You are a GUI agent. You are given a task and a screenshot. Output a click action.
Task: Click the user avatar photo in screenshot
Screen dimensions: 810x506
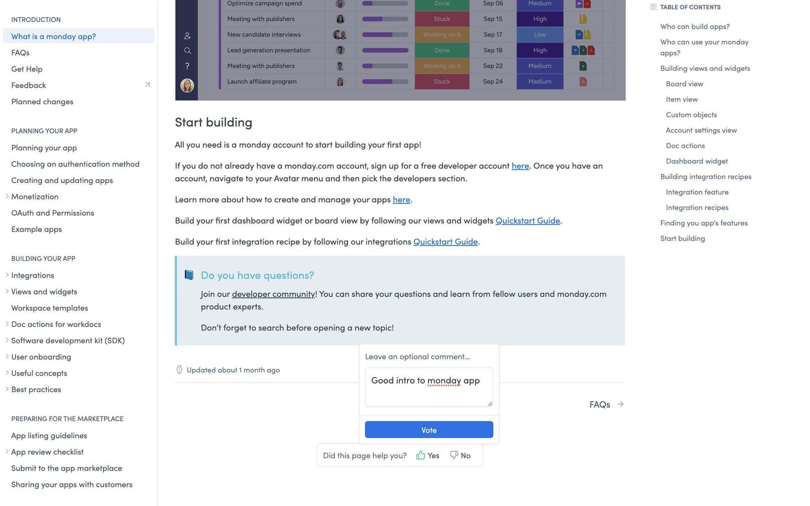click(187, 85)
